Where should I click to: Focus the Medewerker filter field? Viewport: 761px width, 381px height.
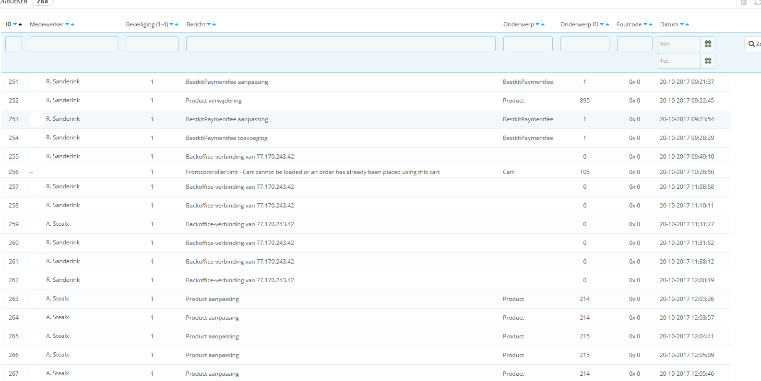click(74, 44)
